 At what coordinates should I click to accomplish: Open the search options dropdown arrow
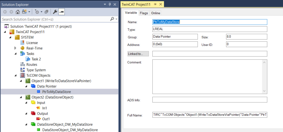point(116,19)
